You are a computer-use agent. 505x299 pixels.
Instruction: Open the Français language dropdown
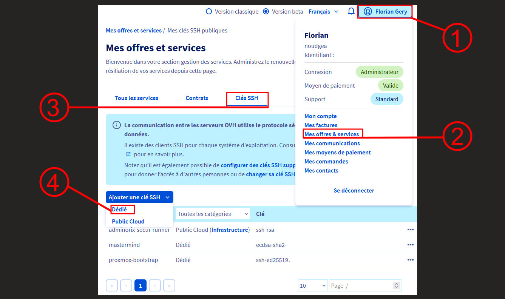pyautogui.click(x=323, y=11)
